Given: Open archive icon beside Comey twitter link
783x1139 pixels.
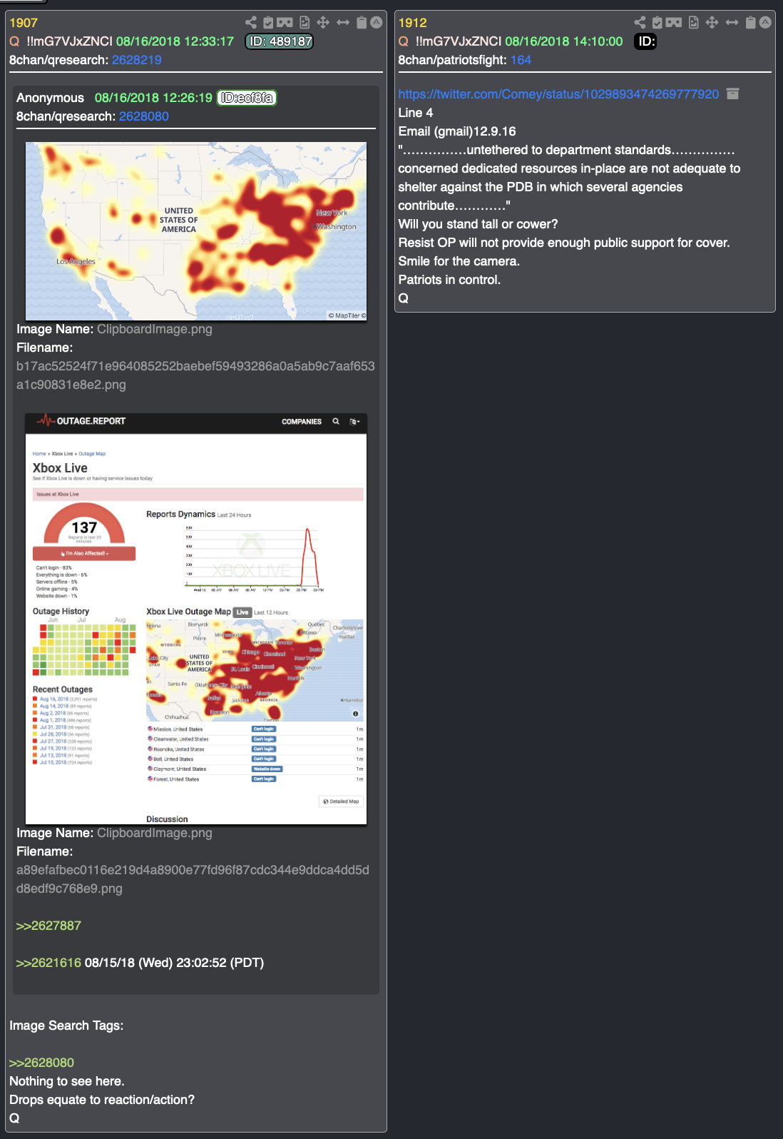Looking at the screenshot, I should click(x=732, y=93).
